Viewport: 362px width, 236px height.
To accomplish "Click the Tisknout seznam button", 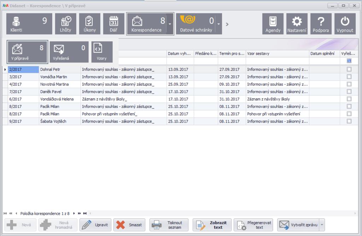I will [169, 225].
